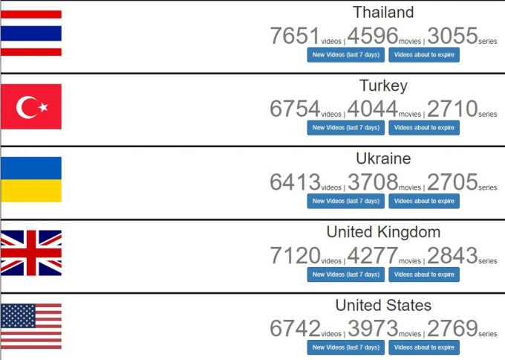
Task: Open New Videos for Turkey
Action: tap(345, 128)
